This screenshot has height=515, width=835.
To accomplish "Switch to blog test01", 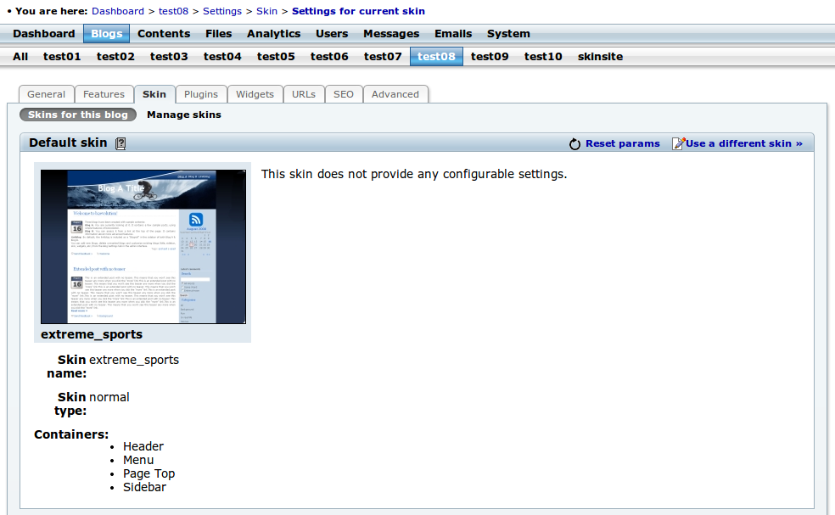I will pos(62,57).
